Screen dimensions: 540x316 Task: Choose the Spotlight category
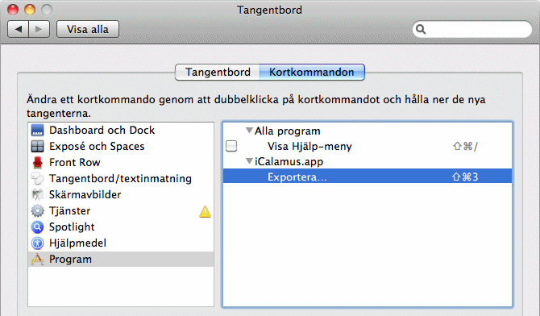(121, 227)
